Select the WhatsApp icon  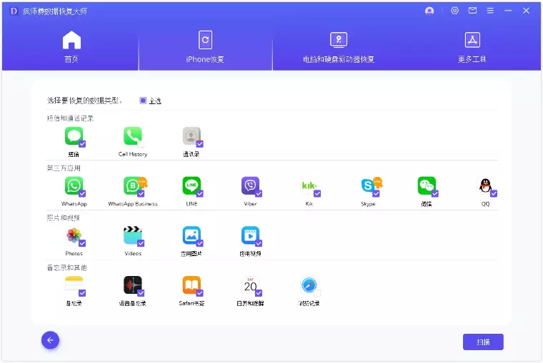pos(74,185)
